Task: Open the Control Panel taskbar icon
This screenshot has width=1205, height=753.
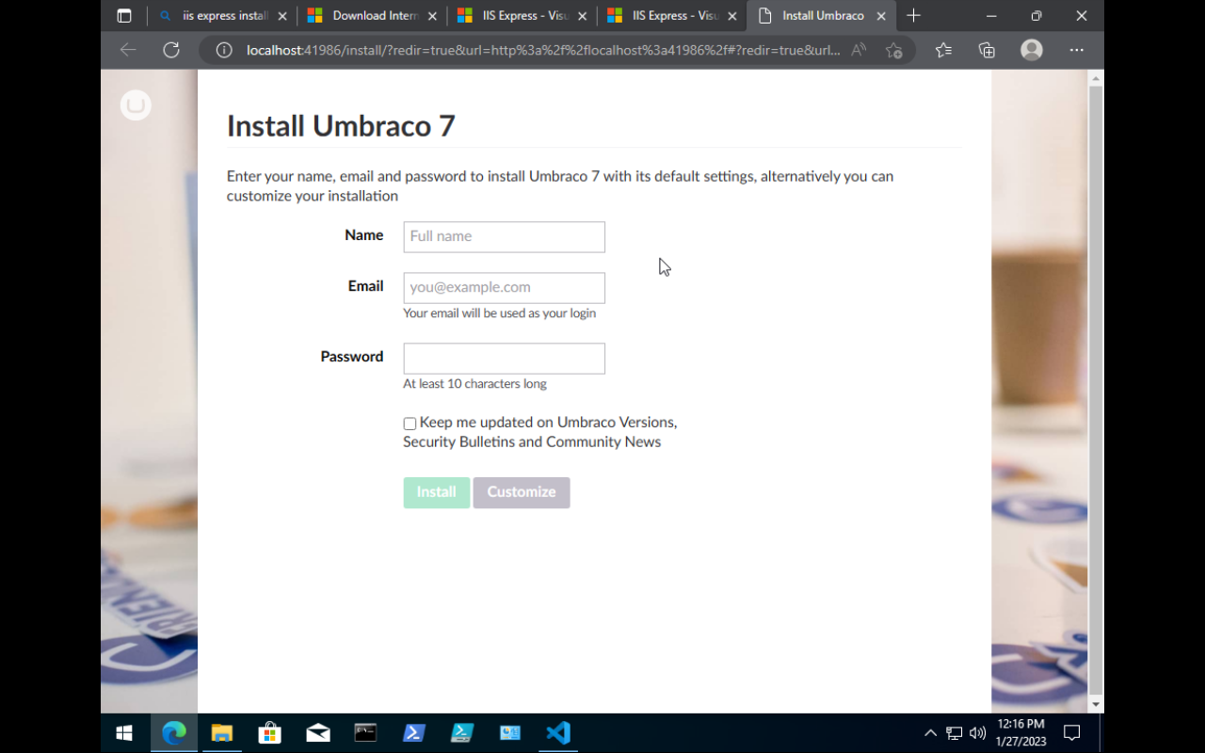Action: 510,733
